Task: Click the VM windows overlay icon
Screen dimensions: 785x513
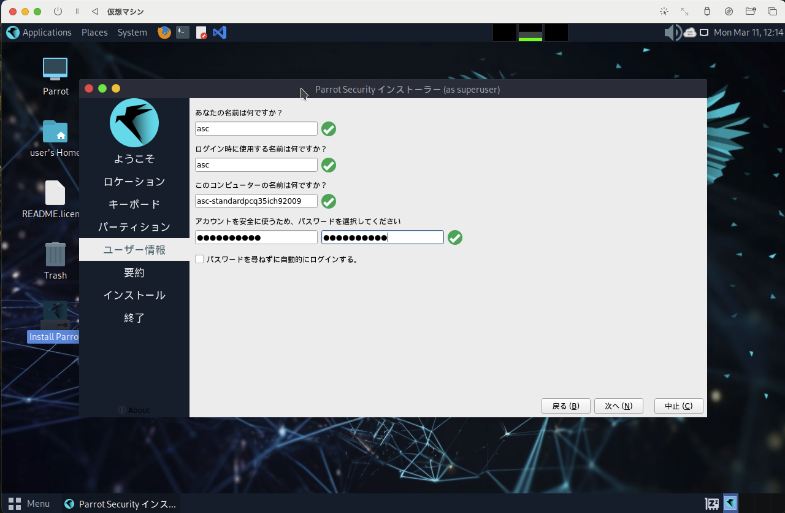Action: point(772,12)
